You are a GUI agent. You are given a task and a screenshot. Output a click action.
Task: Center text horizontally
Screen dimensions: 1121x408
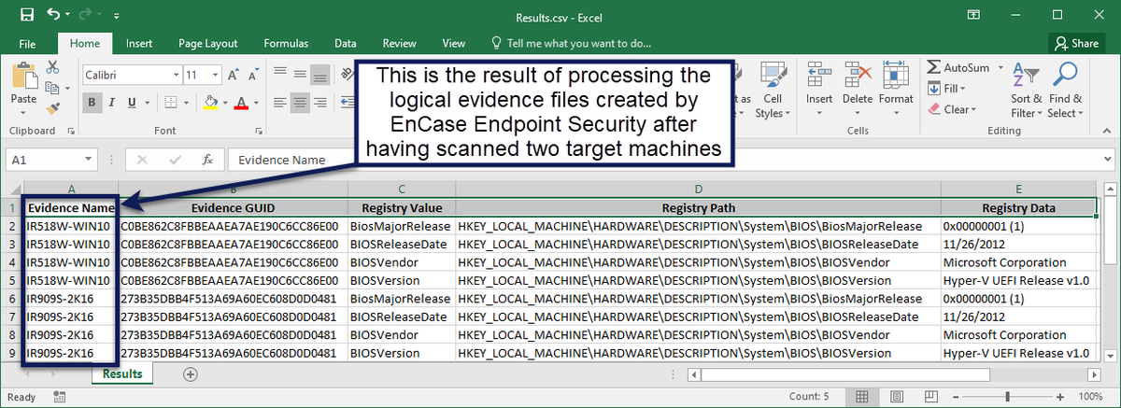[x=300, y=102]
